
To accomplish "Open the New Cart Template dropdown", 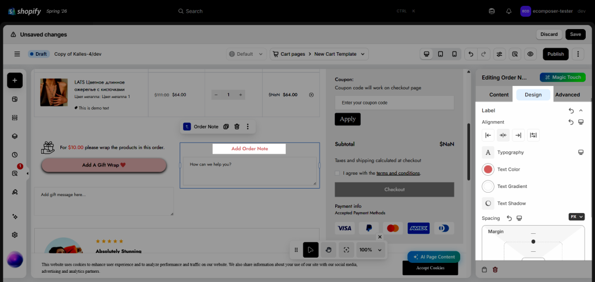I will click(x=319, y=54).
